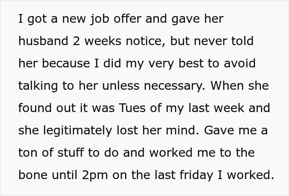Viewport: 289px width, 196px height.
Task: Select the word "husband"
Action: pos(42,41)
